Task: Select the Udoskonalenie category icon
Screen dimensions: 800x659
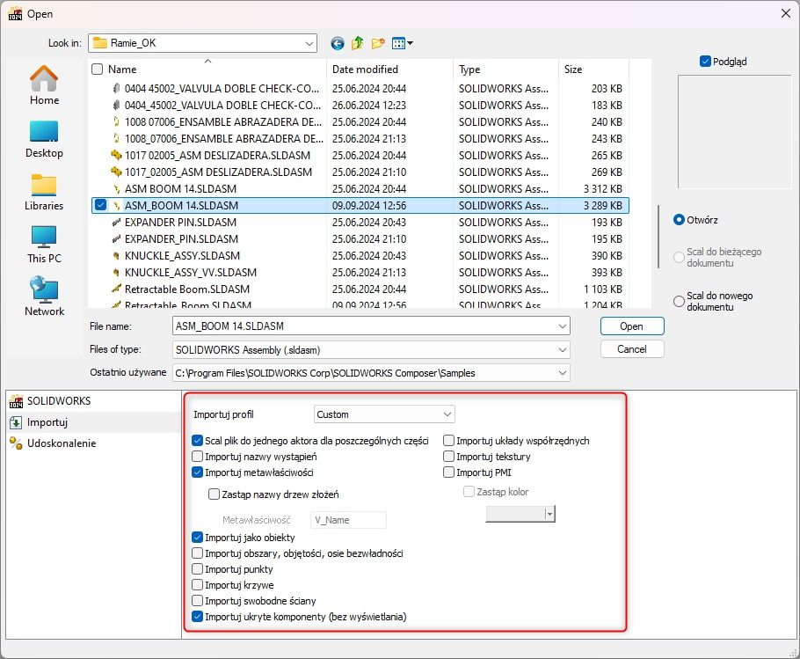Action: click(16, 443)
